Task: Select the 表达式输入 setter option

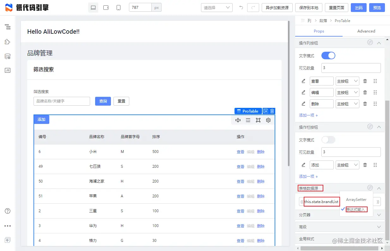Action: 356,209
